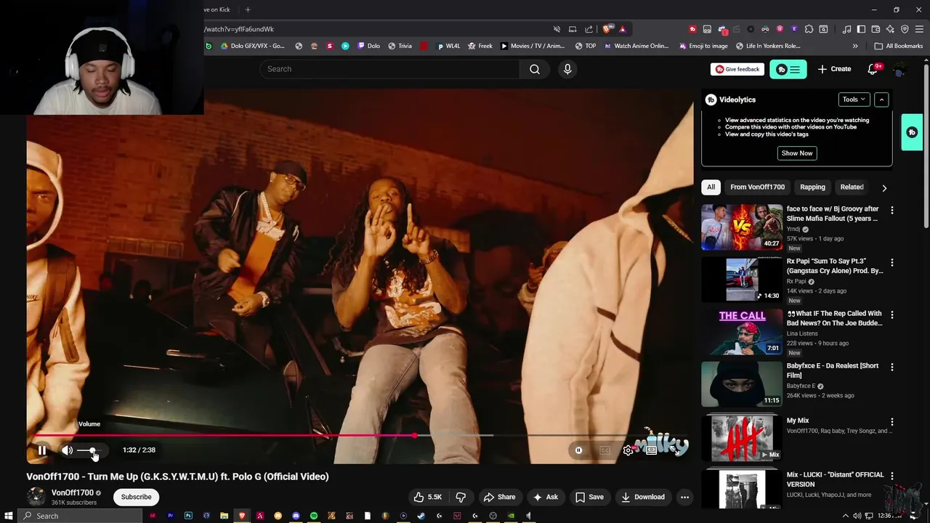Open Rx Papi Sum To Say video title
The width and height of the screenshot is (930, 523).
(x=835, y=266)
